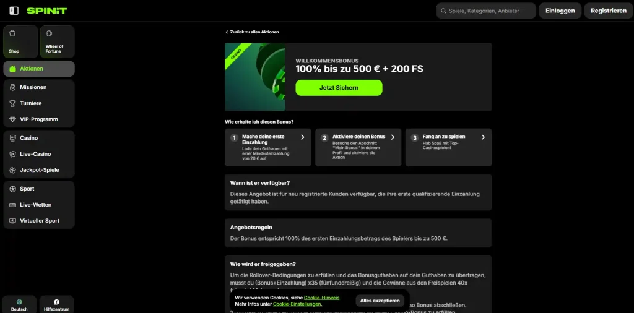This screenshot has height=313, width=634.
Task: Click the Sport soccer ball icon
Action: [x=12, y=189]
